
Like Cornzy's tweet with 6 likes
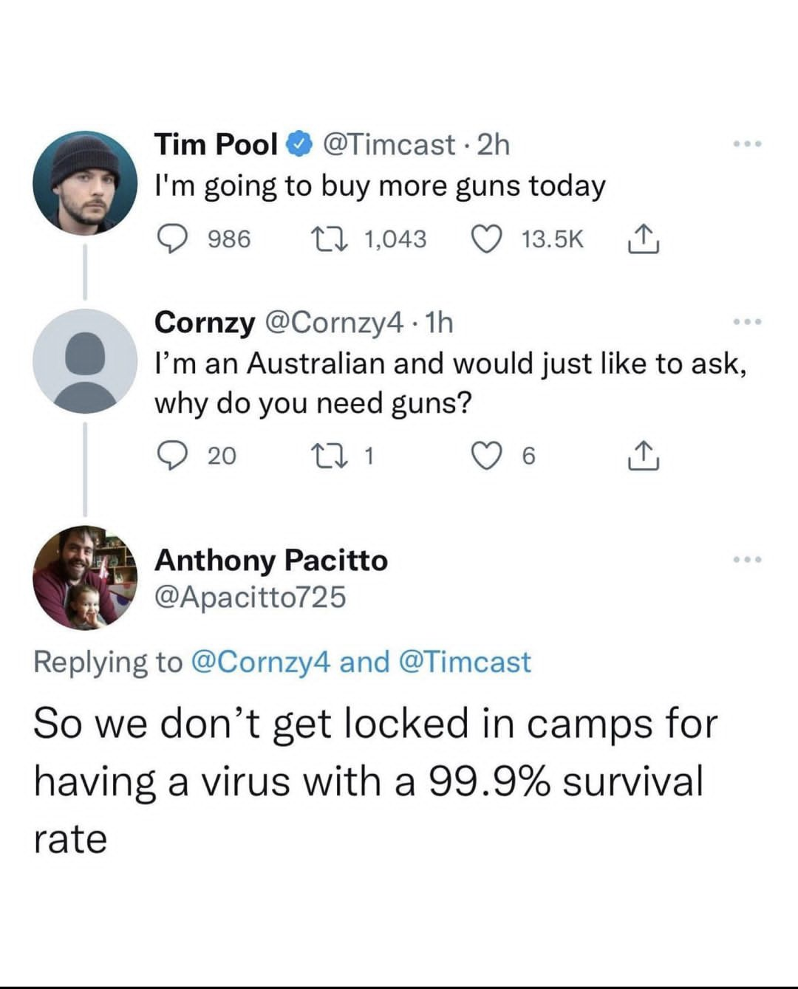488,456
